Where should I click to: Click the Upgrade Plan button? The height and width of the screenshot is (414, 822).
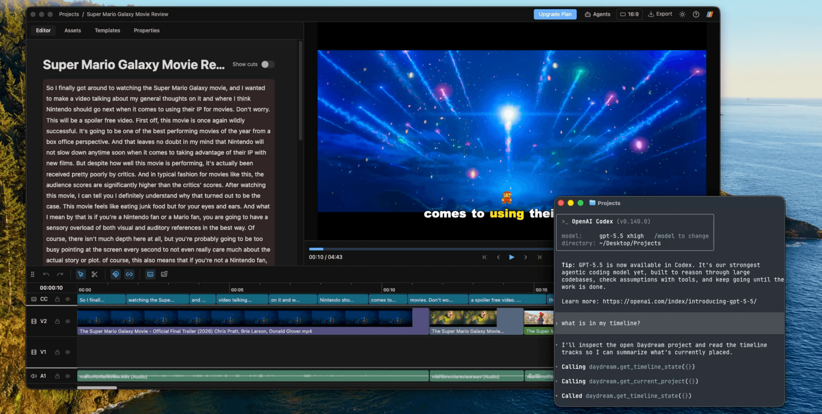pyautogui.click(x=555, y=14)
